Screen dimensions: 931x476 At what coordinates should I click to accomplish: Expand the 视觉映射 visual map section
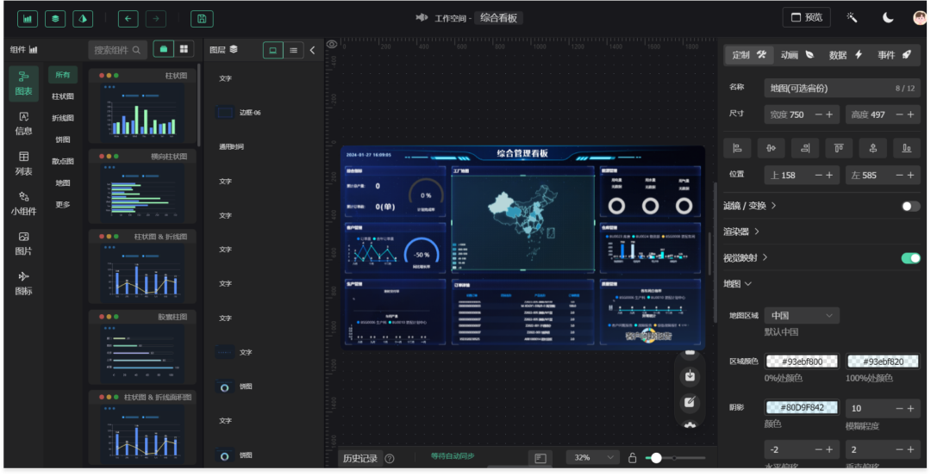click(746, 258)
